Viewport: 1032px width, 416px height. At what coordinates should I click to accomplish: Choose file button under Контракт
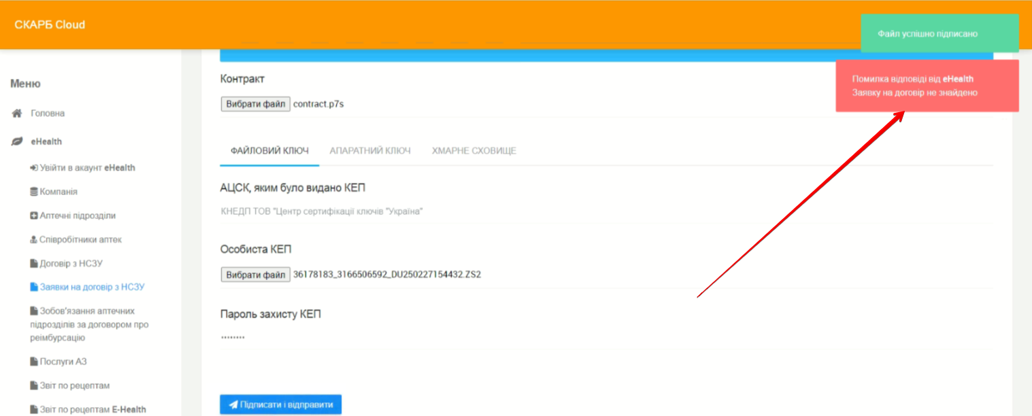pos(255,104)
